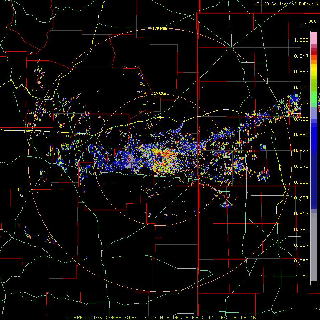Click the [CC] legend unit label
Image resolution: width=320 pixels, height=320 pixels.
click(x=304, y=25)
